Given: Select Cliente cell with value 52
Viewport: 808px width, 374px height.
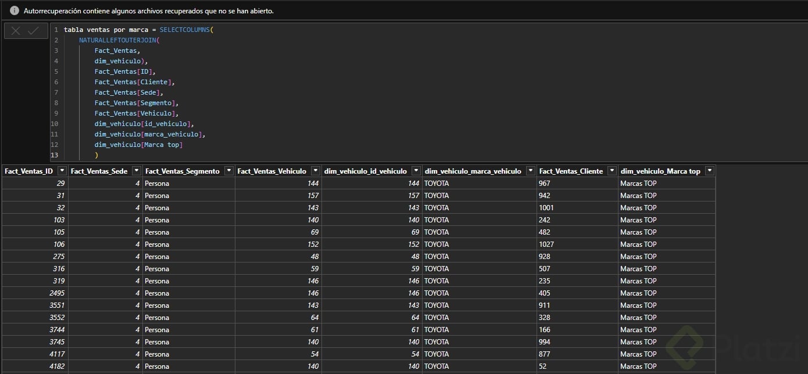Looking at the screenshot, I should 577,366.
